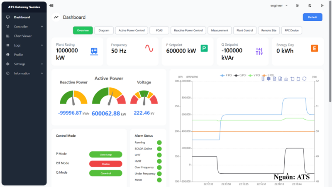Screen dimensions: 332x187
Task: Open the engineer user dropdown
Action: [279, 5]
